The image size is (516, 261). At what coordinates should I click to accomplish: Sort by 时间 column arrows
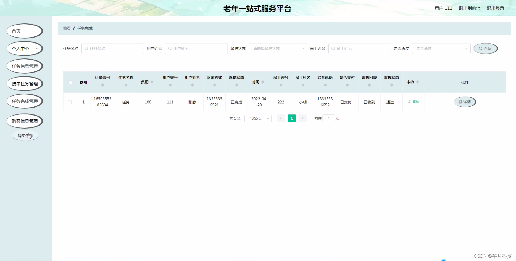click(263, 82)
